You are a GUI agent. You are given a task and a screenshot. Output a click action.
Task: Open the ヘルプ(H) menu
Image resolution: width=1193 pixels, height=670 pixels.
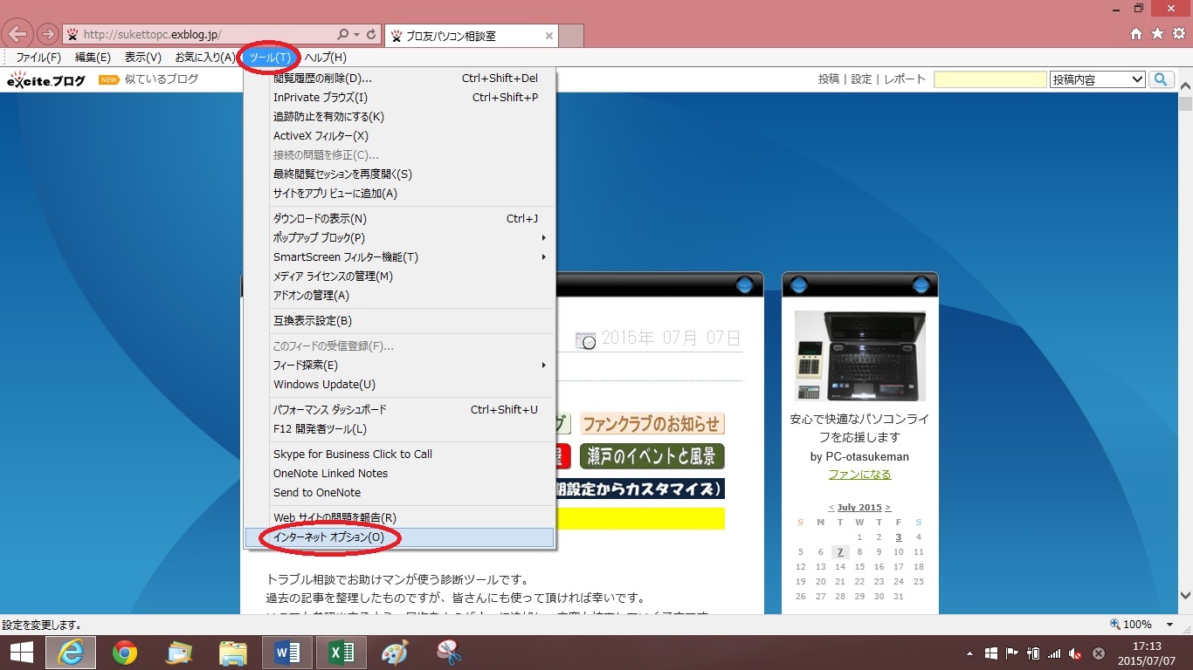[325, 58]
